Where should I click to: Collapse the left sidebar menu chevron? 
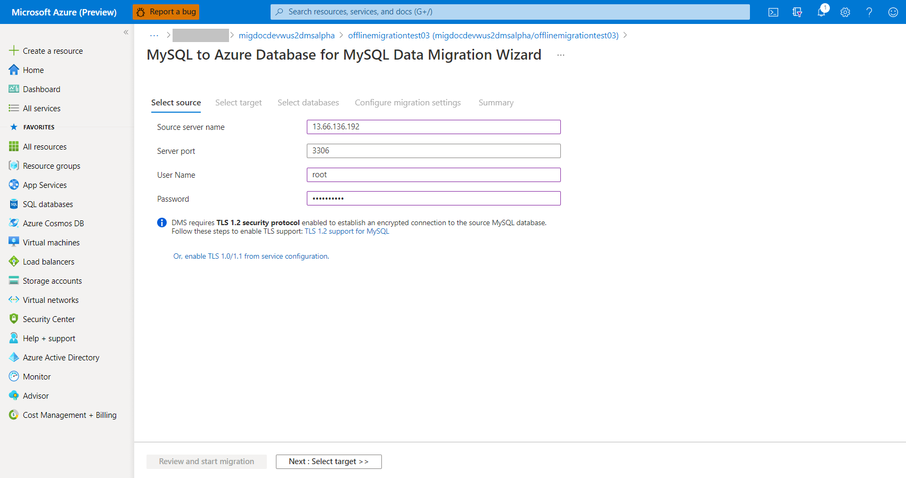(126, 32)
